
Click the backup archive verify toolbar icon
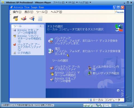[x=24, y=18]
